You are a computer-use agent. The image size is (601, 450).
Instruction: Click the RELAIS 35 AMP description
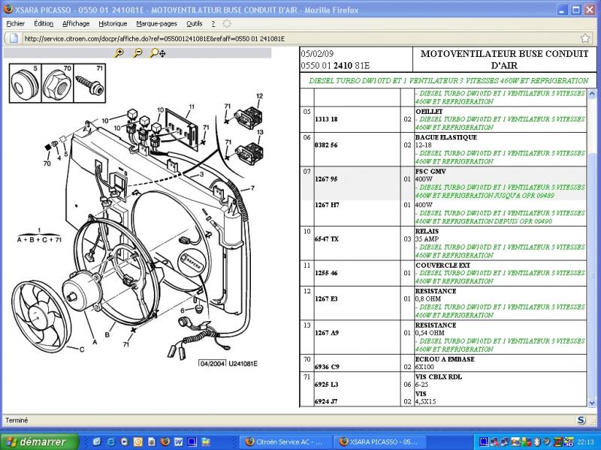pos(427,235)
